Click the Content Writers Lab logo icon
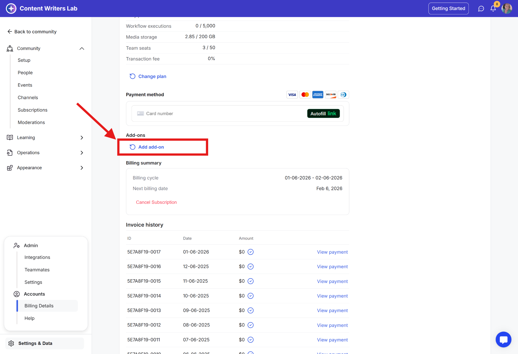 [x=11, y=9]
